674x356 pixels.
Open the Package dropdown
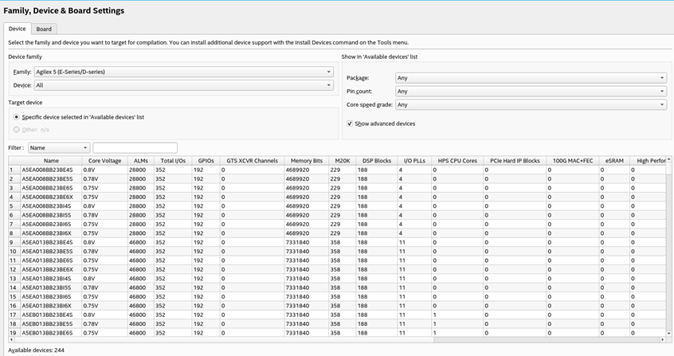(x=531, y=78)
